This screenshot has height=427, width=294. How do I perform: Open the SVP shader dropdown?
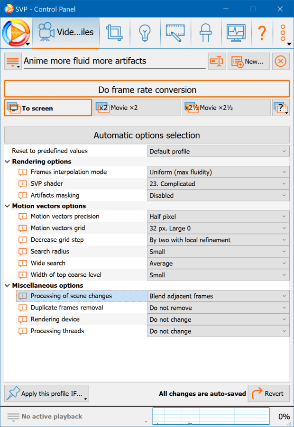click(218, 183)
